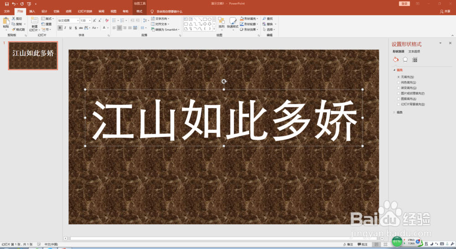Switch to Text Options (文本选项) tab
The image size is (456, 249).
(x=414, y=52)
